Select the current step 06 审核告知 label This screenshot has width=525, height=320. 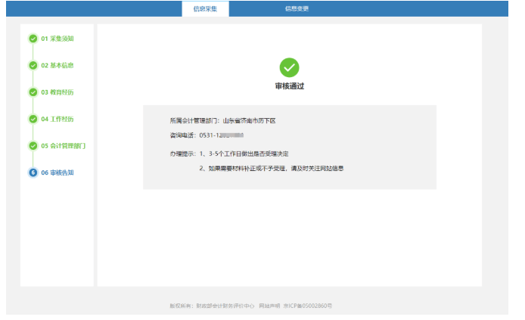pyautogui.click(x=57, y=172)
